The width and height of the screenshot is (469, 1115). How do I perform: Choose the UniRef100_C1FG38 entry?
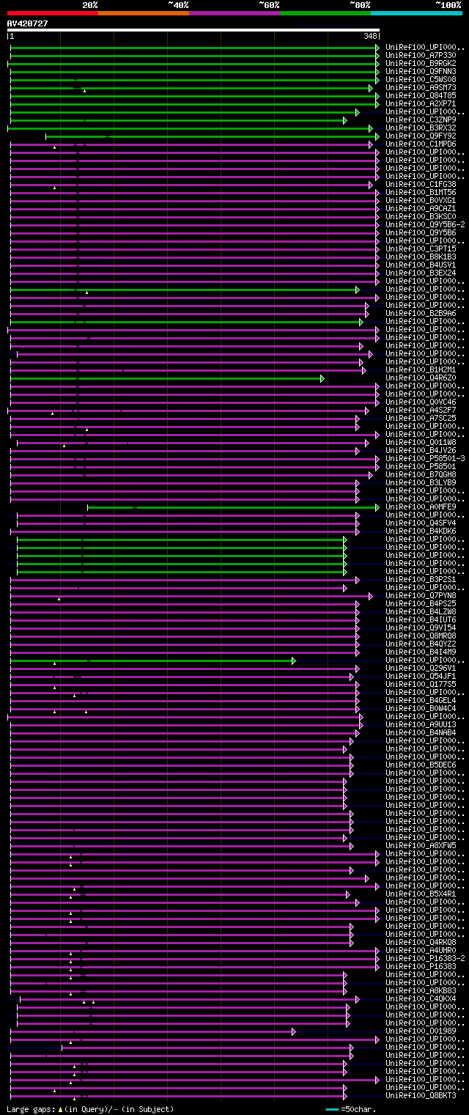pos(421,184)
